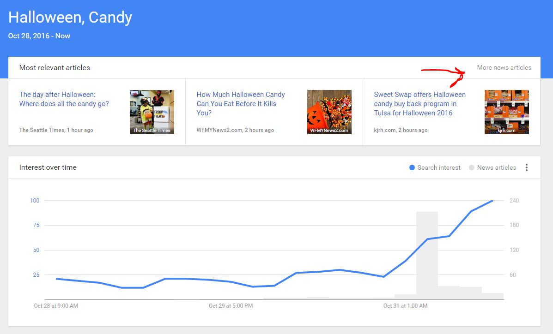Click the kjrh.com, 2 hours ago source text
Screen dimensions: 553x334
(x=401, y=130)
